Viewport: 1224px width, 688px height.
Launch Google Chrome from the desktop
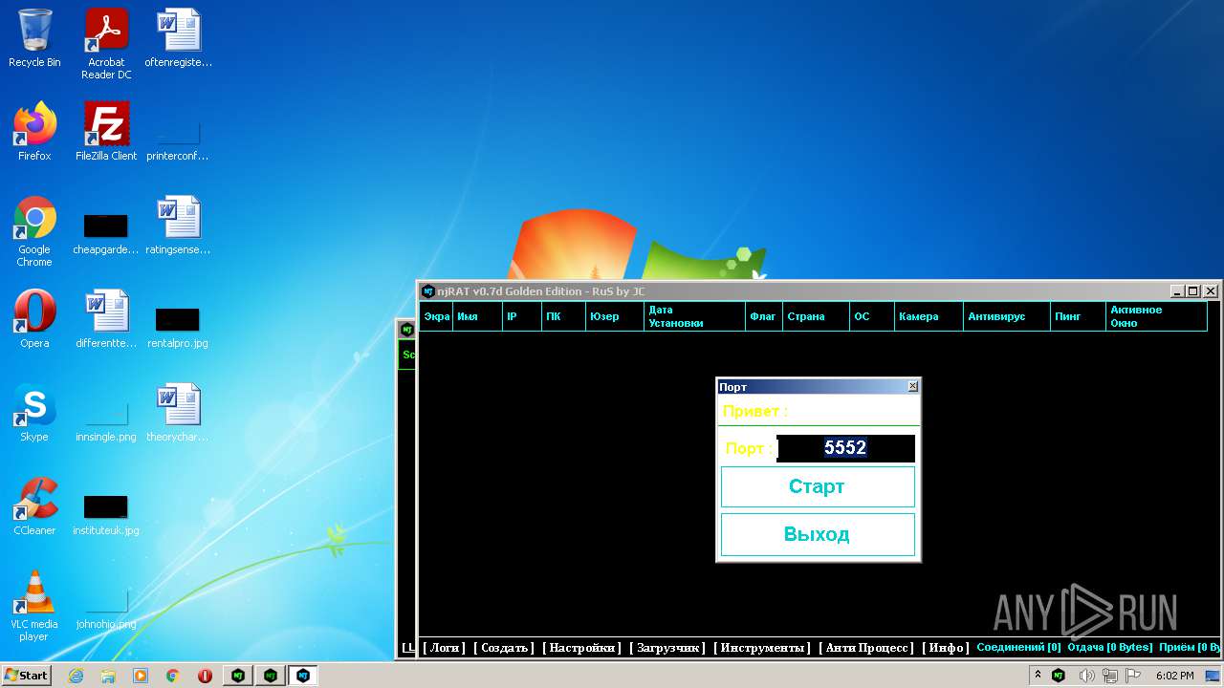pos(34,231)
